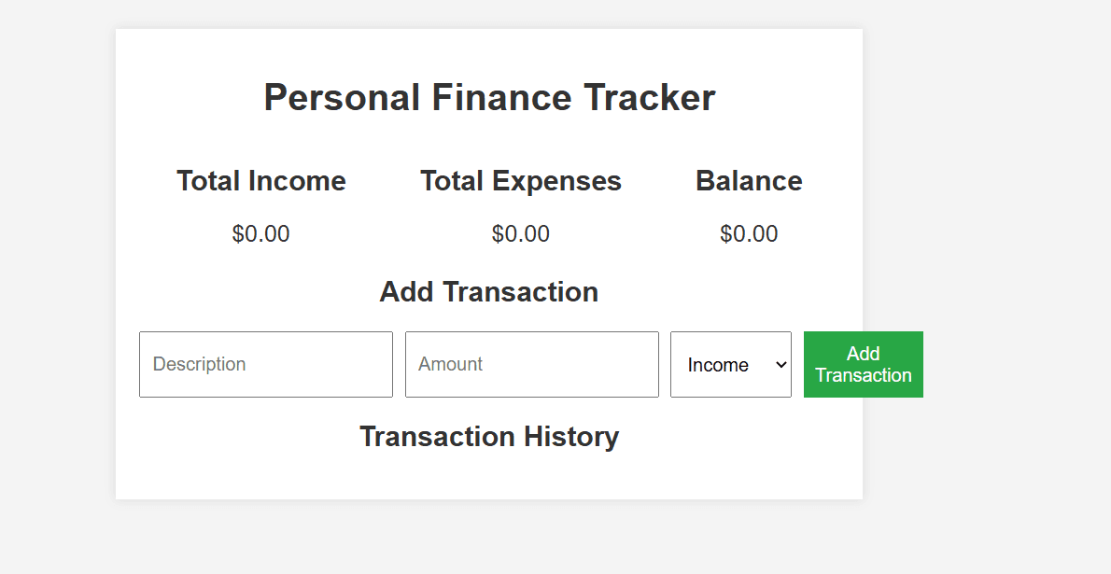Click the chevron arrow on the type selector
This screenshot has height=574, width=1111.
781,365
